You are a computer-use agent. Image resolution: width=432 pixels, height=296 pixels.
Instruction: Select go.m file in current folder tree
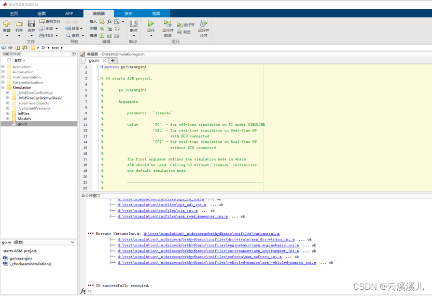click(x=39, y=124)
